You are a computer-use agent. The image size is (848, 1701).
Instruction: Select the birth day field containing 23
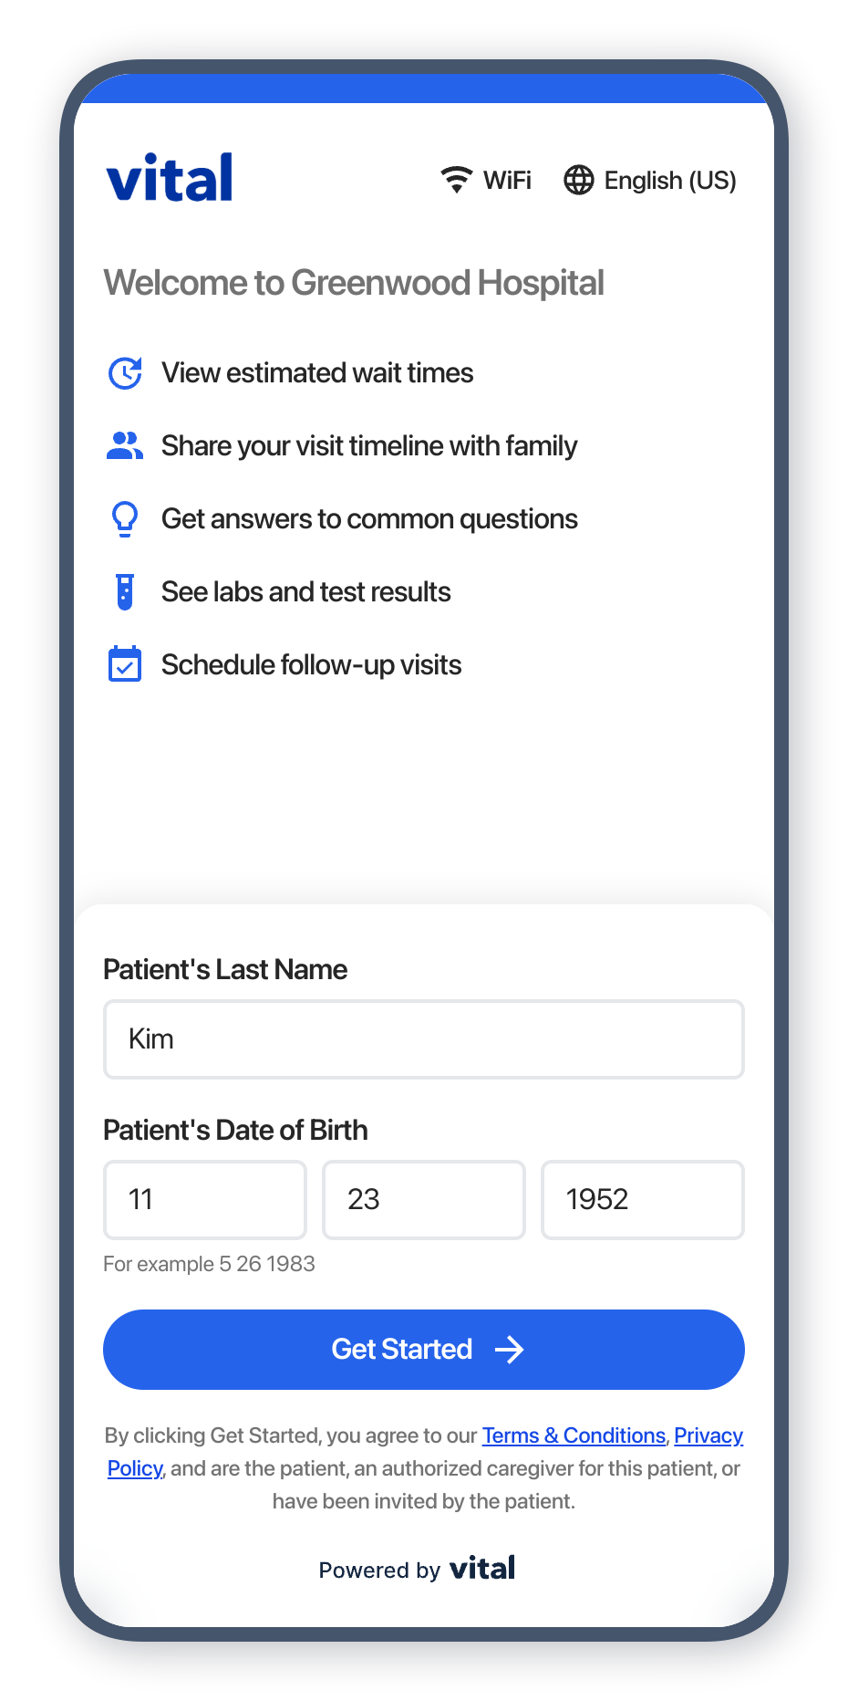coord(424,1200)
